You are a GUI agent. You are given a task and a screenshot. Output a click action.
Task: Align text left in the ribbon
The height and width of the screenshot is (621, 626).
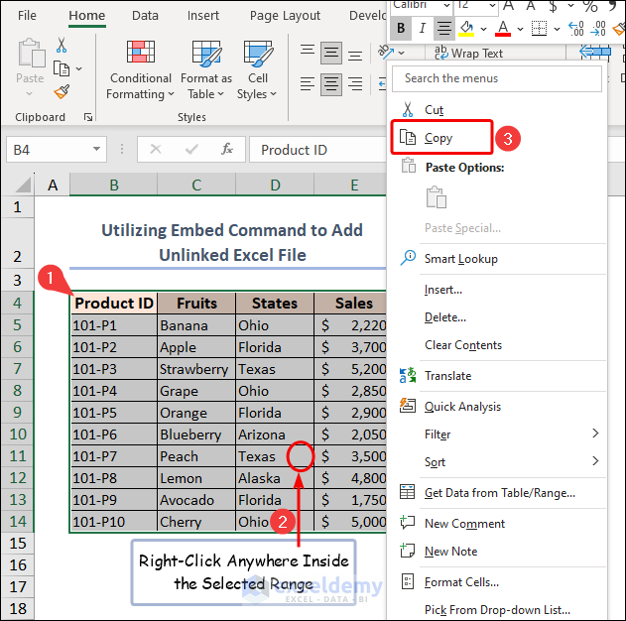pos(308,84)
